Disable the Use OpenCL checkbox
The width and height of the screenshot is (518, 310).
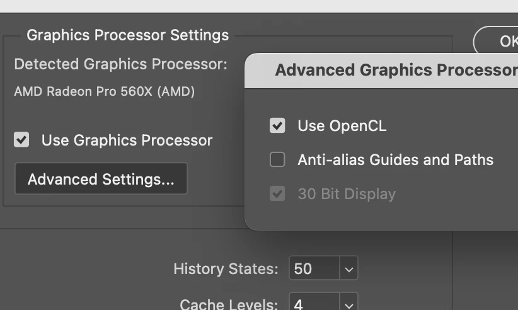(277, 125)
